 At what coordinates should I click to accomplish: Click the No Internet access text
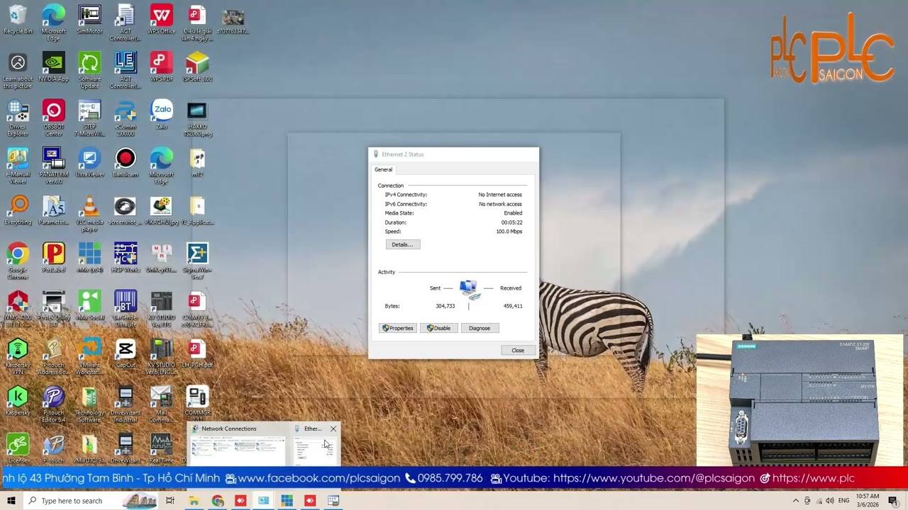tap(500, 195)
